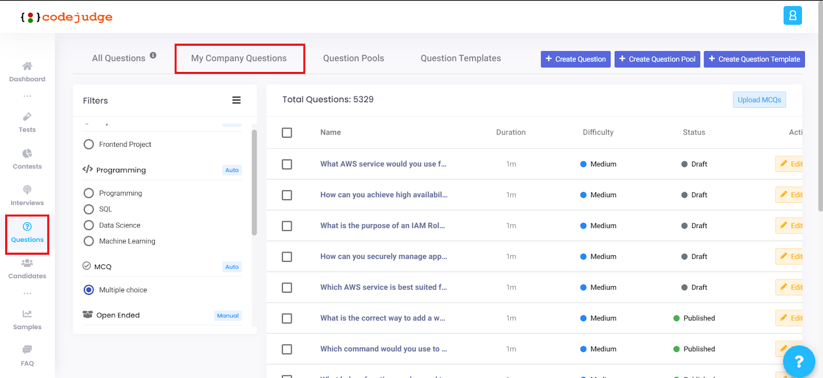Click the Create Question Pool button

click(x=657, y=59)
